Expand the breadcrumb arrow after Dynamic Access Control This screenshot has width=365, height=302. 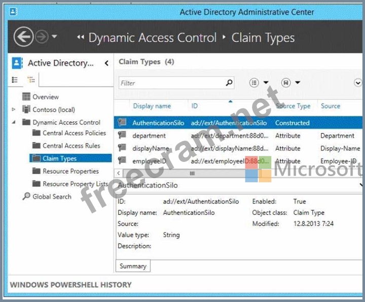pos(224,37)
